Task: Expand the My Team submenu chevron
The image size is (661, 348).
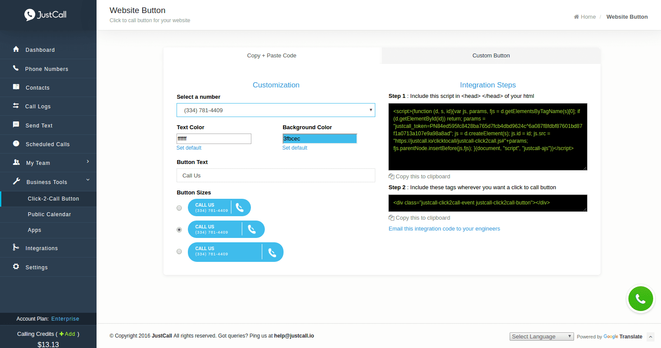Action: [88, 161]
